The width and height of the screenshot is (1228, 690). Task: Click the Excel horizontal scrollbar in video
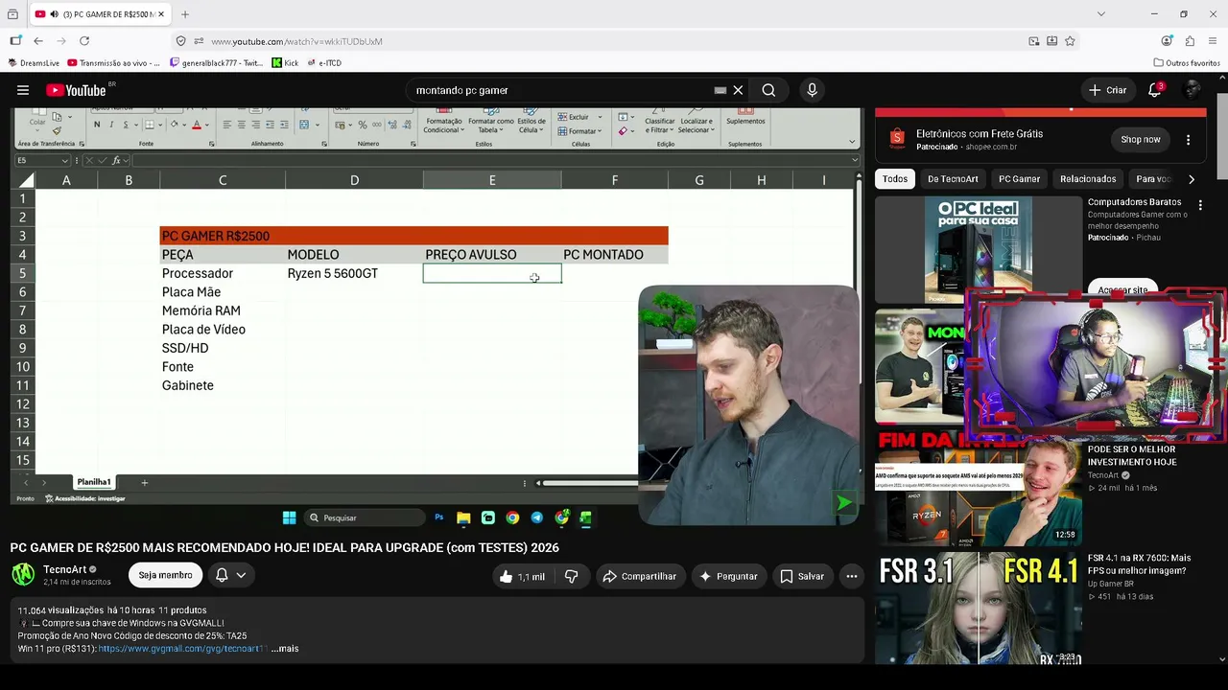[x=585, y=483]
